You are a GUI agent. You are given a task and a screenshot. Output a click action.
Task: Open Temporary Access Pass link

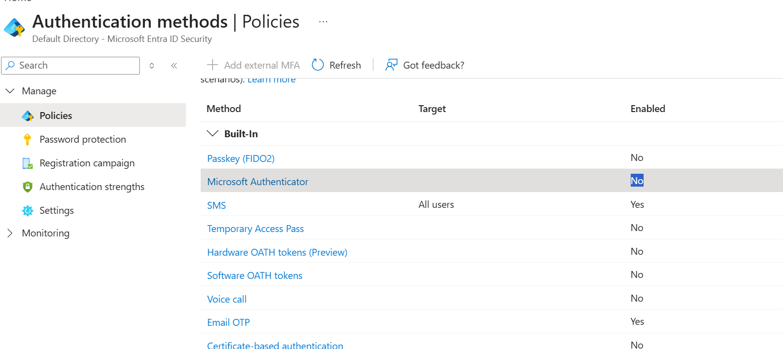click(256, 229)
